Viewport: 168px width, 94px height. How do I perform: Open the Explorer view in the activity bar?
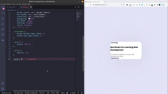(3, 8)
